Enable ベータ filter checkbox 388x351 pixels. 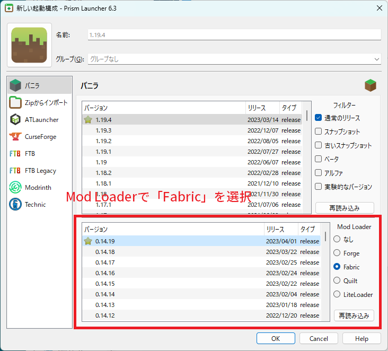click(318, 159)
